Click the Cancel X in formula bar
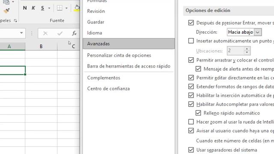This screenshot has width=274, height=154. [45, 33]
